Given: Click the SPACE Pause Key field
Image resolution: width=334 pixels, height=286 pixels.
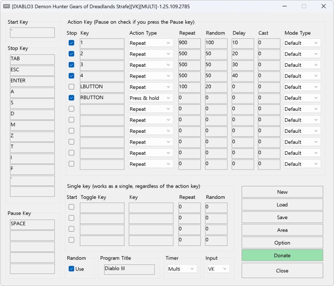Looking at the screenshot, I should pyautogui.click(x=32, y=225).
